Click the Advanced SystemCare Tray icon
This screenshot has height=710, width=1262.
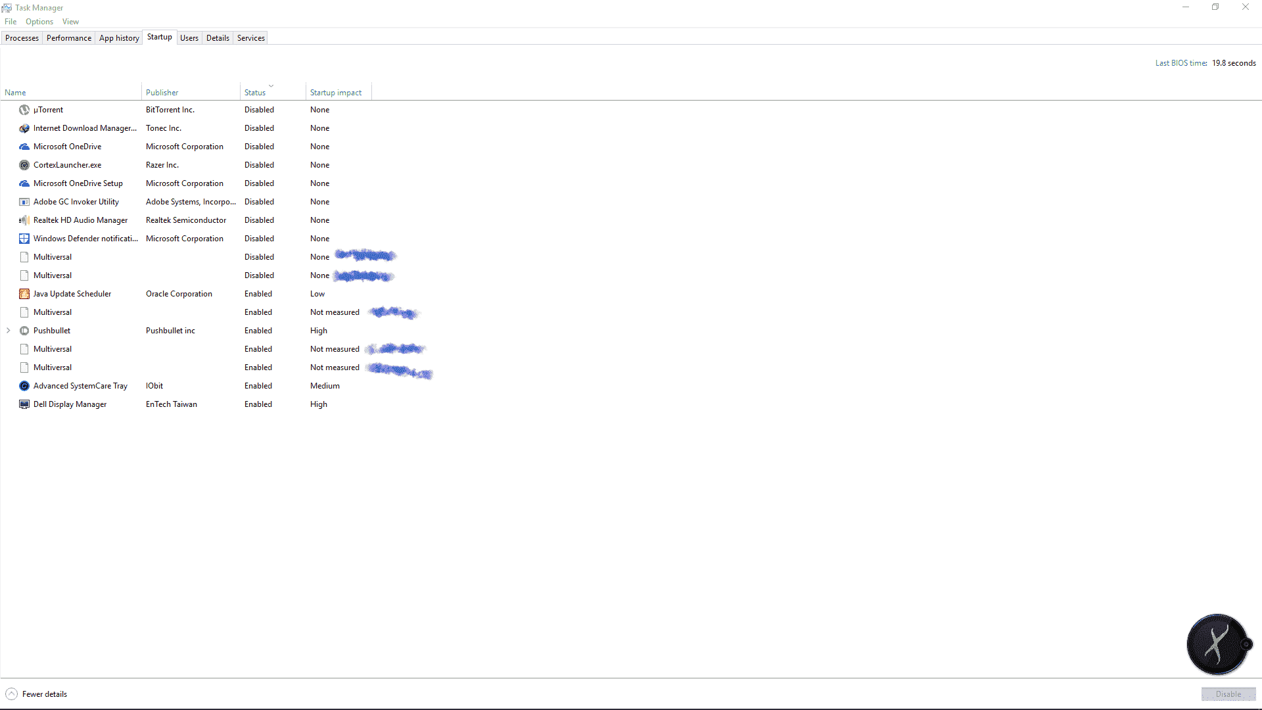pyautogui.click(x=24, y=386)
